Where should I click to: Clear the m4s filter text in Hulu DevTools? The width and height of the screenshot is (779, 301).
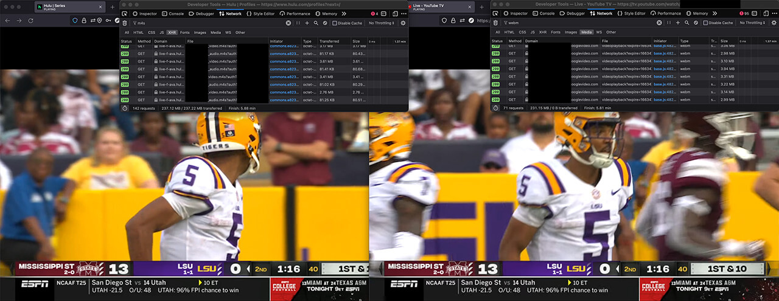pos(288,23)
